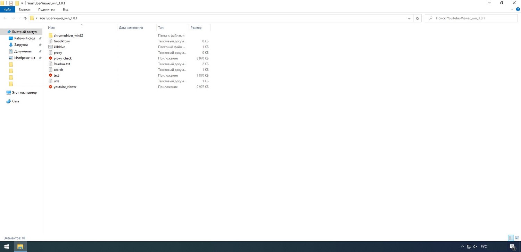Click the 9 907 КБ size value
The width and height of the screenshot is (521, 252).
(x=202, y=87)
